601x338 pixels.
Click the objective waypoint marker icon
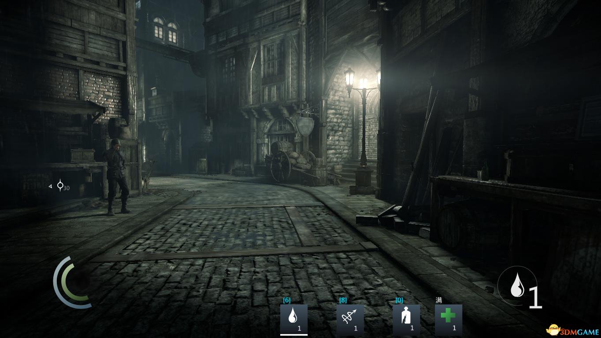coord(60,186)
